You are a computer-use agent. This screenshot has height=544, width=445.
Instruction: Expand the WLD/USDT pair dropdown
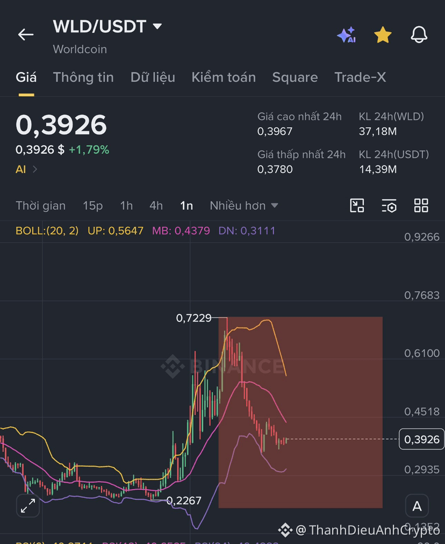pos(157,26)
